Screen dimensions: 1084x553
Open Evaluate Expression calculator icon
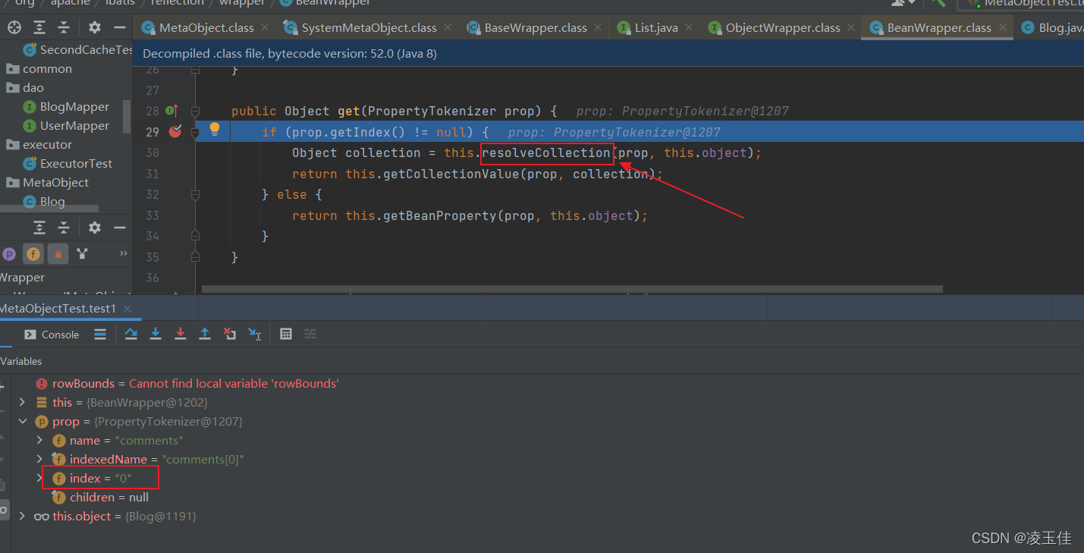[286, 334]
